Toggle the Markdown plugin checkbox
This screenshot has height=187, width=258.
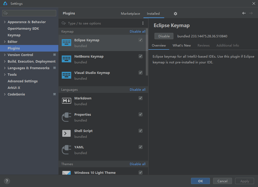[141, 98]
